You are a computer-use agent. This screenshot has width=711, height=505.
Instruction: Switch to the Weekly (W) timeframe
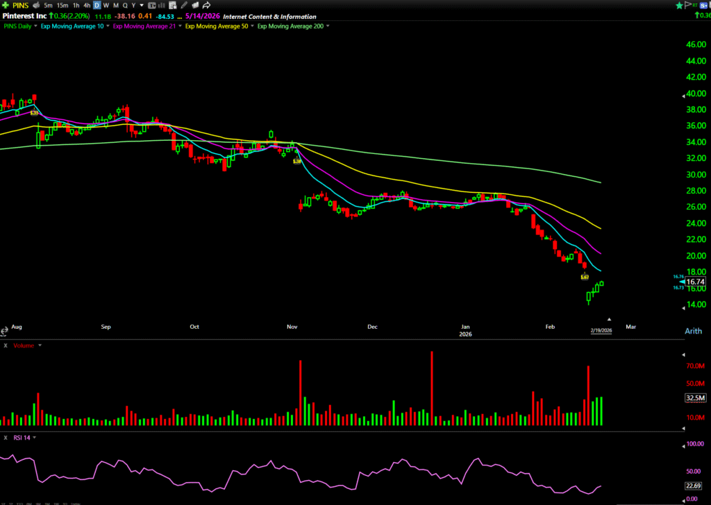[x=106, y=6]
